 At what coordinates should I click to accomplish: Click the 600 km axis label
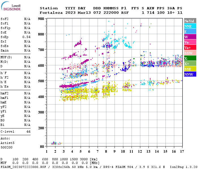[x=41, y=66]
